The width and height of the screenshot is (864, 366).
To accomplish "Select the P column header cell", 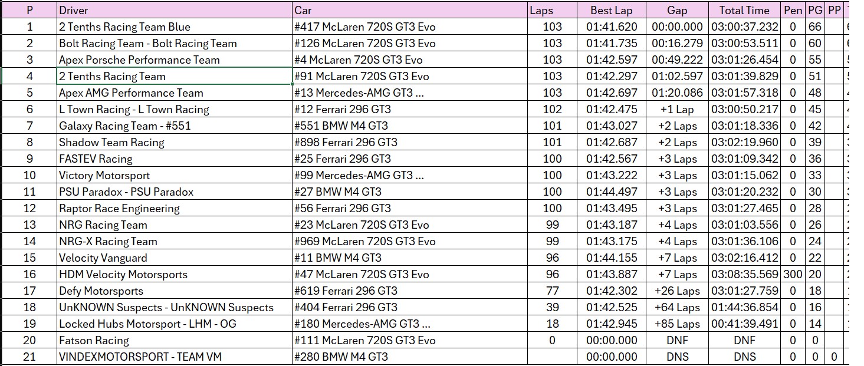I will 29,10.
